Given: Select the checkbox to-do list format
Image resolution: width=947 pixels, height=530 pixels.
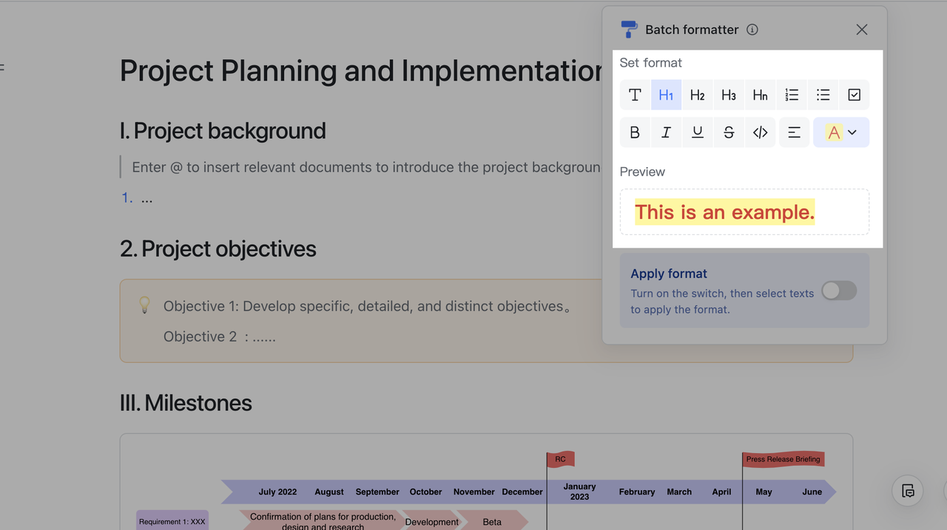Looking at the screenshot, I should [x=855, y=95].
